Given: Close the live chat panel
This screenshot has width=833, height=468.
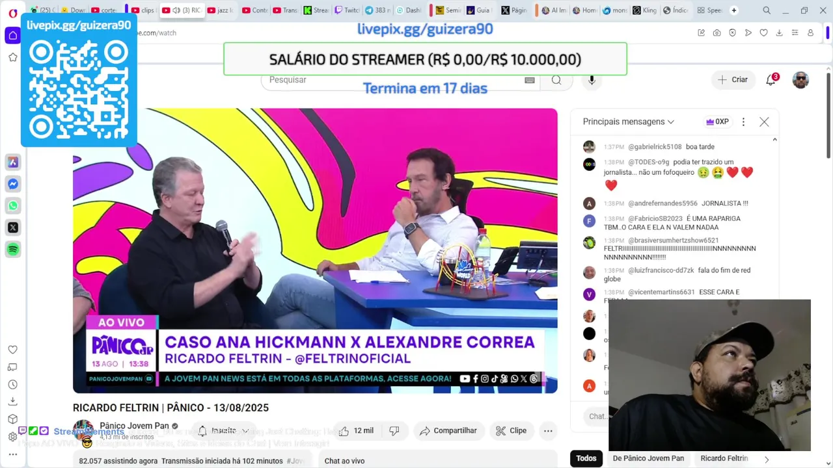Looking at the screenshot, I should tap(764, 122).
